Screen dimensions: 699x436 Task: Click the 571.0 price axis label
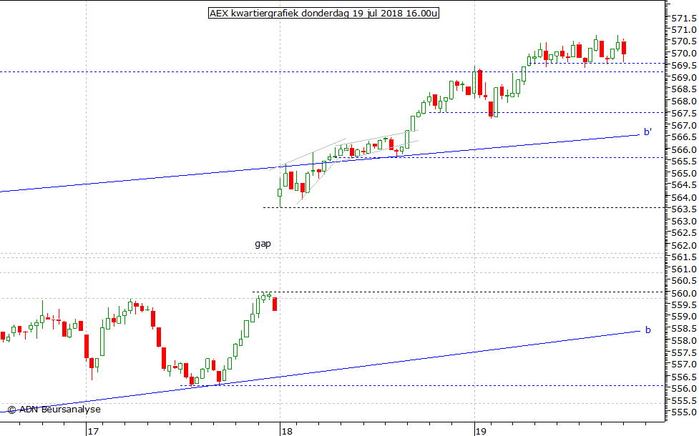pyautogui.click(x=684, y=30)
